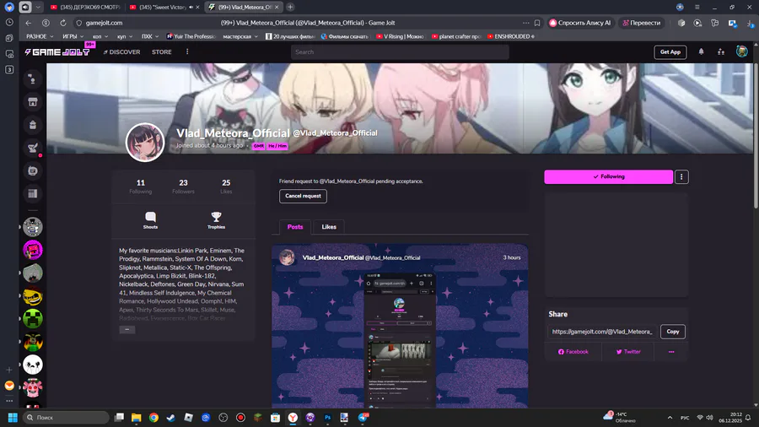Screen dimensions: 759x427
Task: Share the profile on Facebook
Action: tap(573, 352)
